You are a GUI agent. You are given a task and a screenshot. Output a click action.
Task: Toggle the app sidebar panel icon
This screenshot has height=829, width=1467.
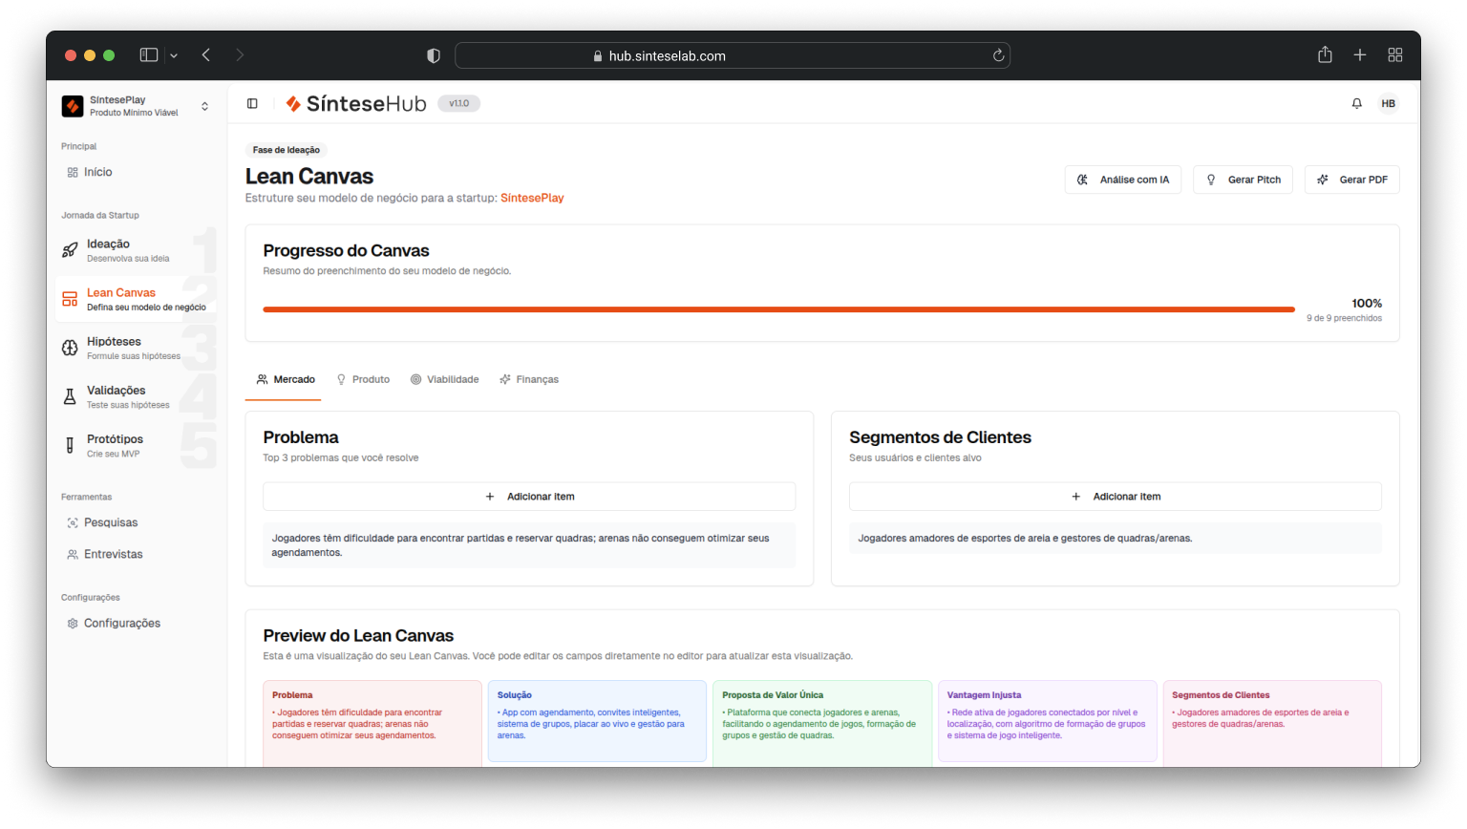click(252, 103)
